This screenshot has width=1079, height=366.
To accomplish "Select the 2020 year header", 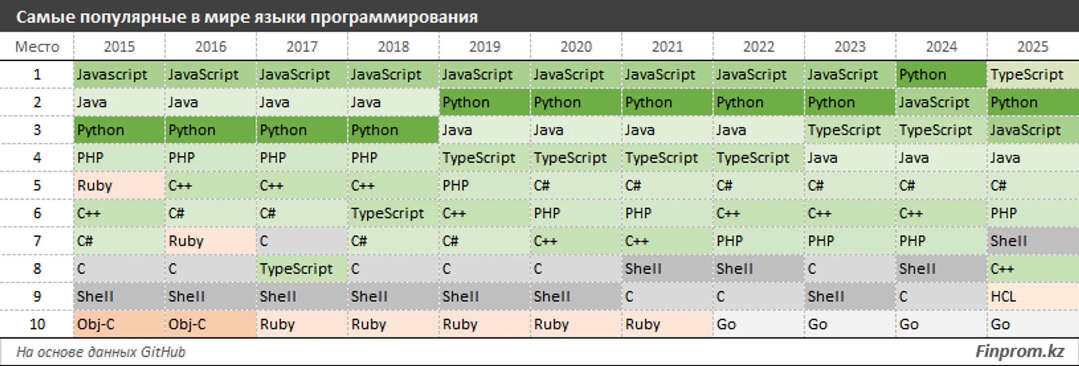I will pos(575,47).
